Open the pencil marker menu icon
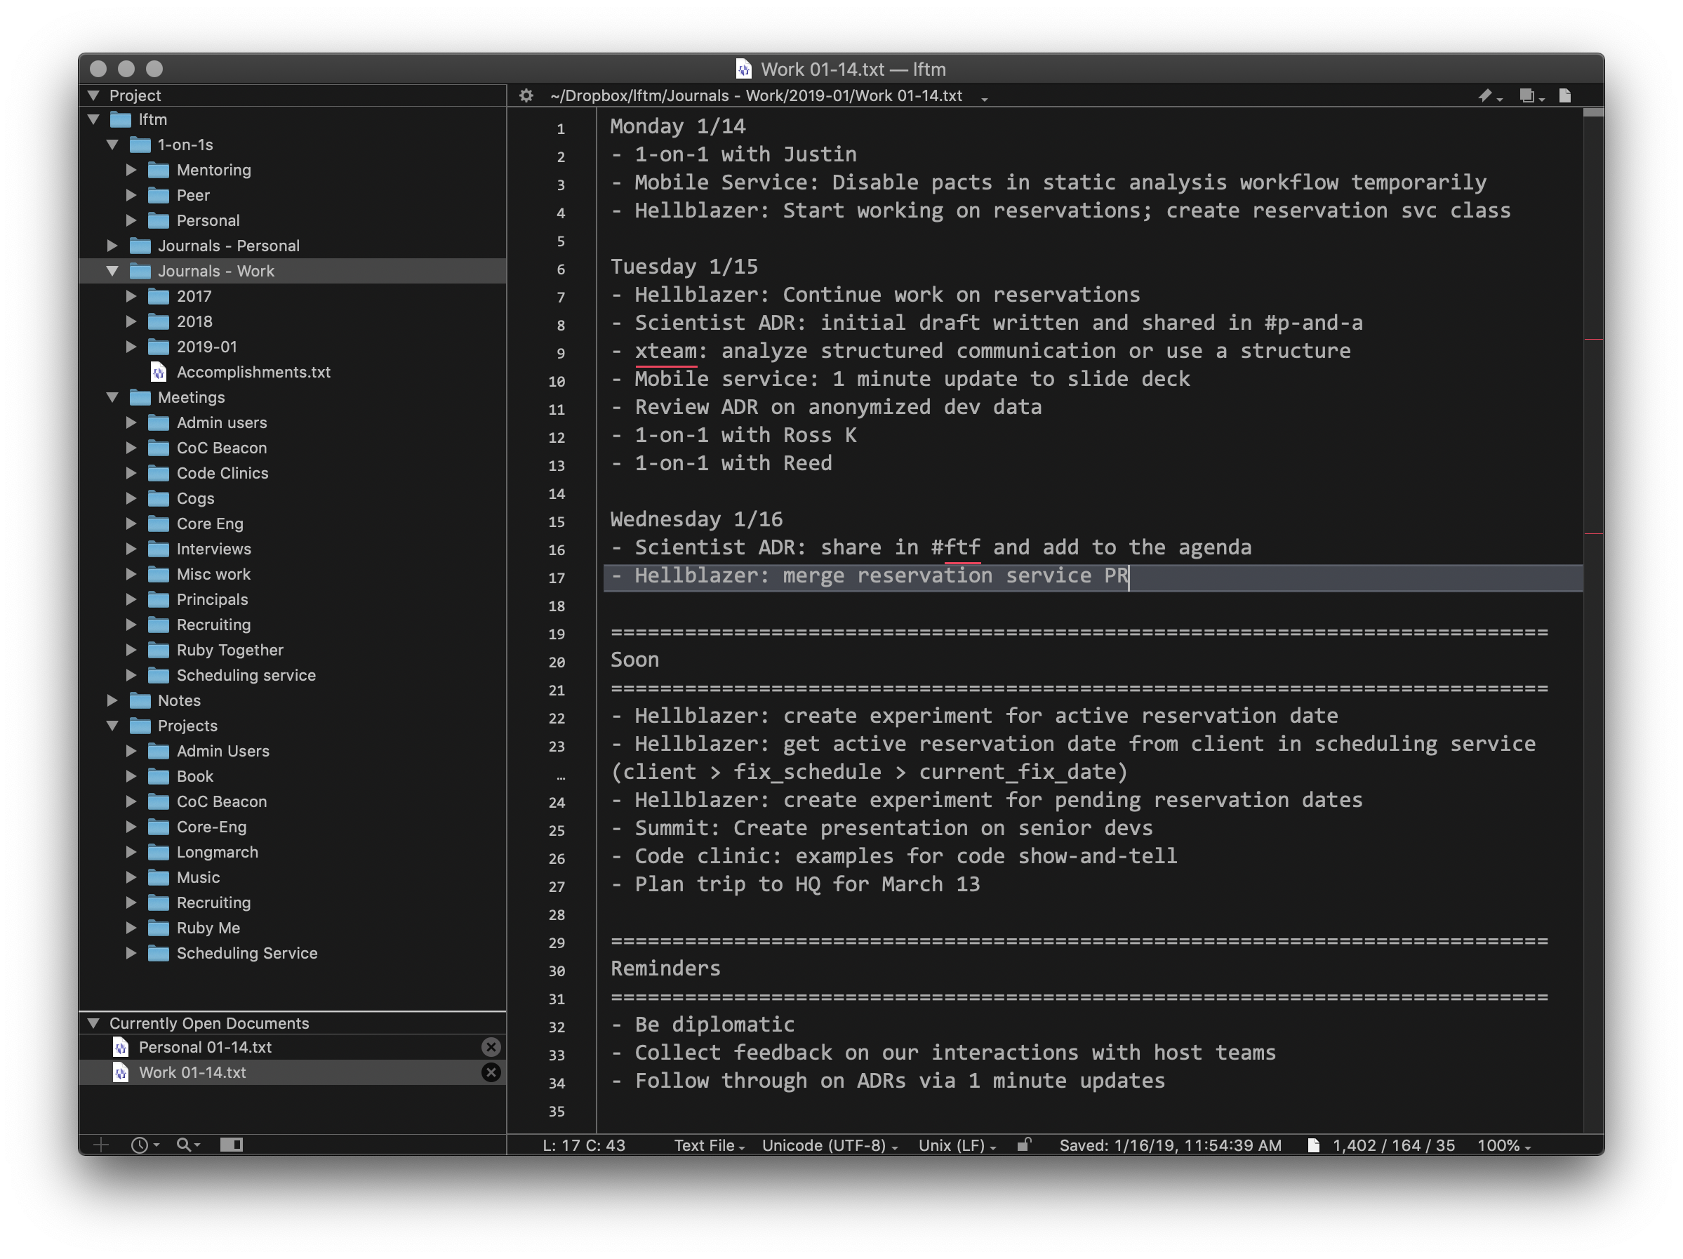Viewport: 1683px width, 1259px height. coord(1488,96)
